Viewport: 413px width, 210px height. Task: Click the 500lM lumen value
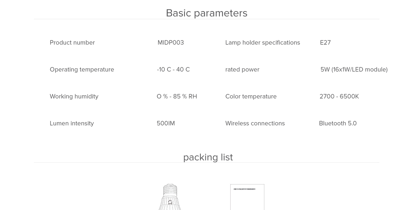coord(166,124)
